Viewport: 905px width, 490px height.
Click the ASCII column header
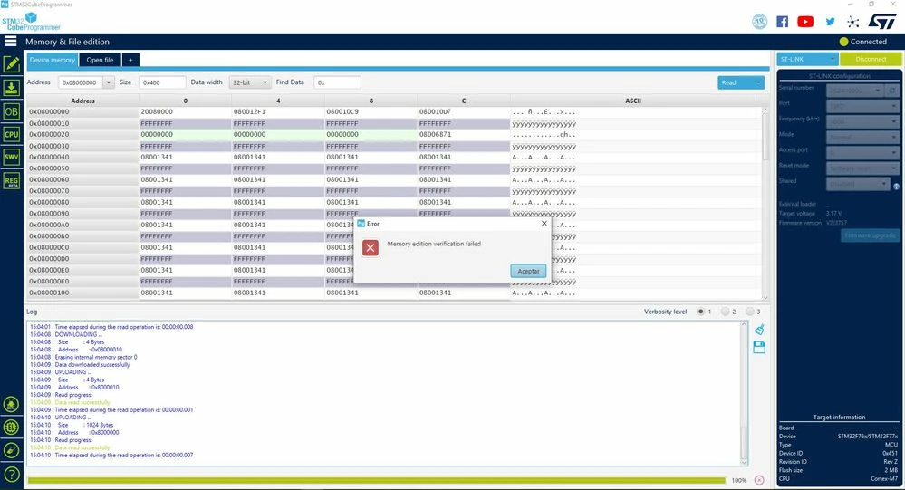(x=633, y=101)
